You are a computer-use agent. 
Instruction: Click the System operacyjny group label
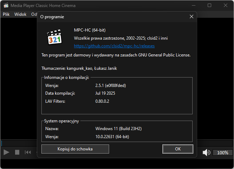pos(61,121)
